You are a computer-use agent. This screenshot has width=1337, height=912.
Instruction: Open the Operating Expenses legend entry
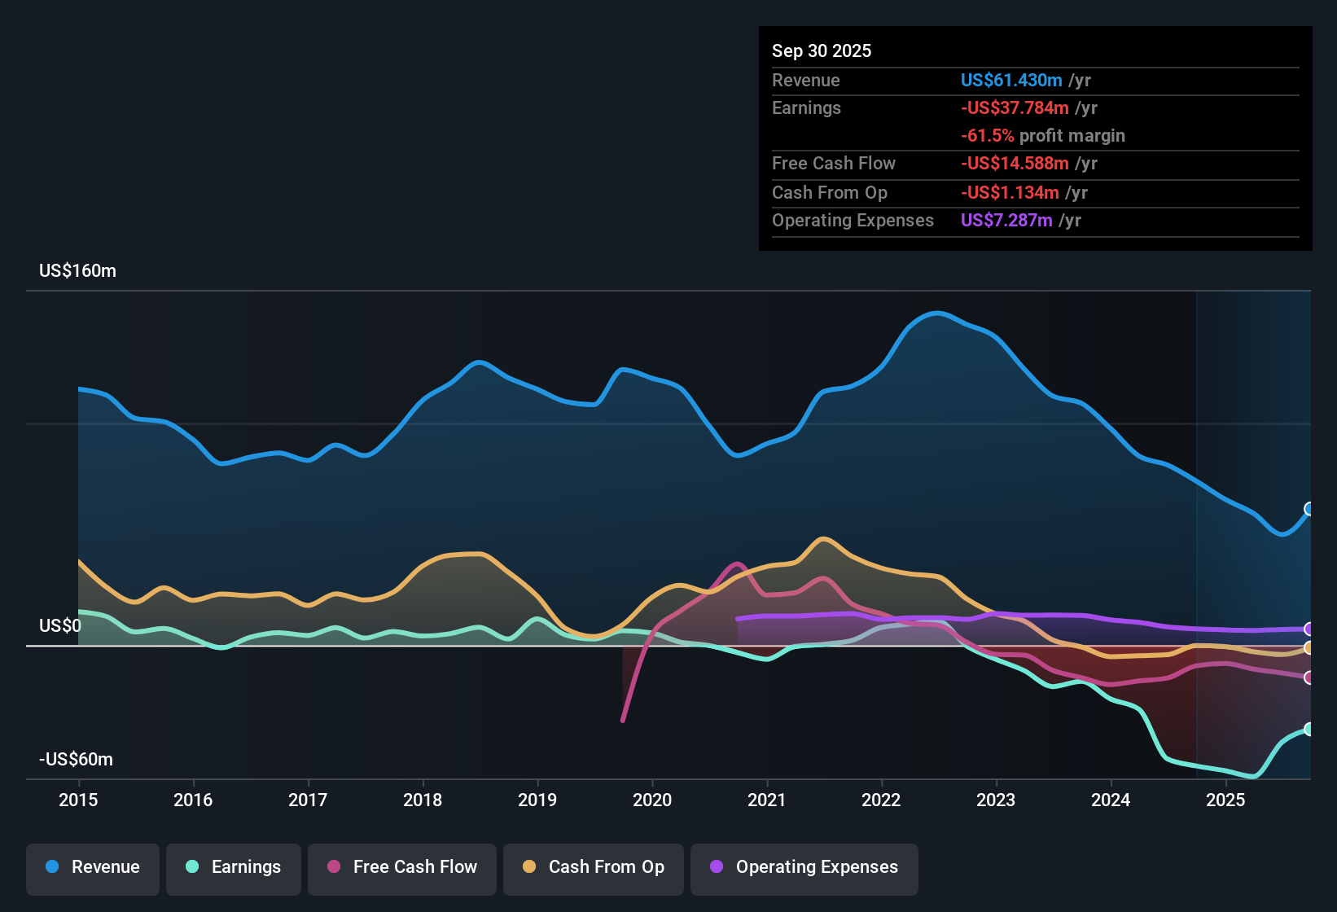pyautogui.click(x=804, y=867)
